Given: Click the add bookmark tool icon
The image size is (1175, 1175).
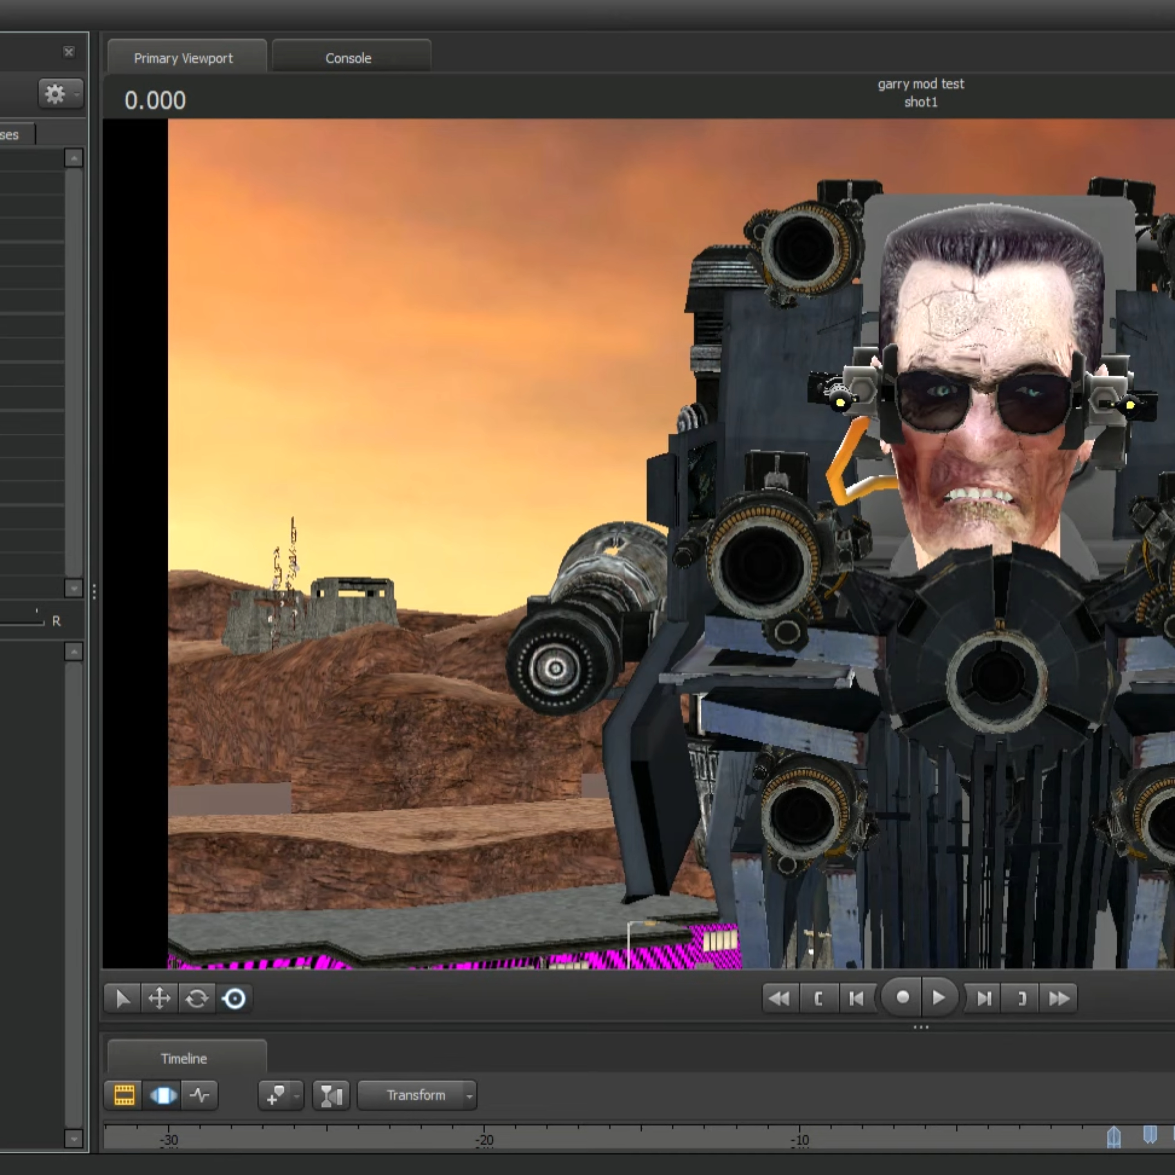Looking at the screenshot, I should coord(275,1095).
